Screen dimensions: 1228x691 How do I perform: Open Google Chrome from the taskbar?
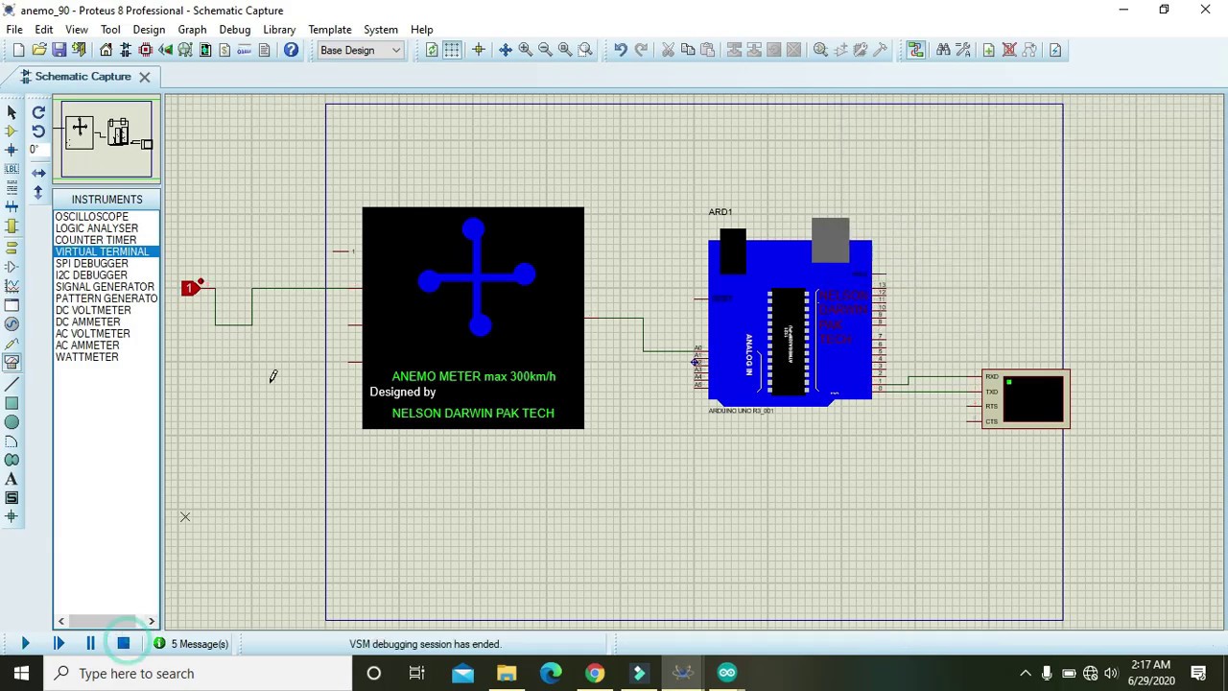[x=595, y=673]
